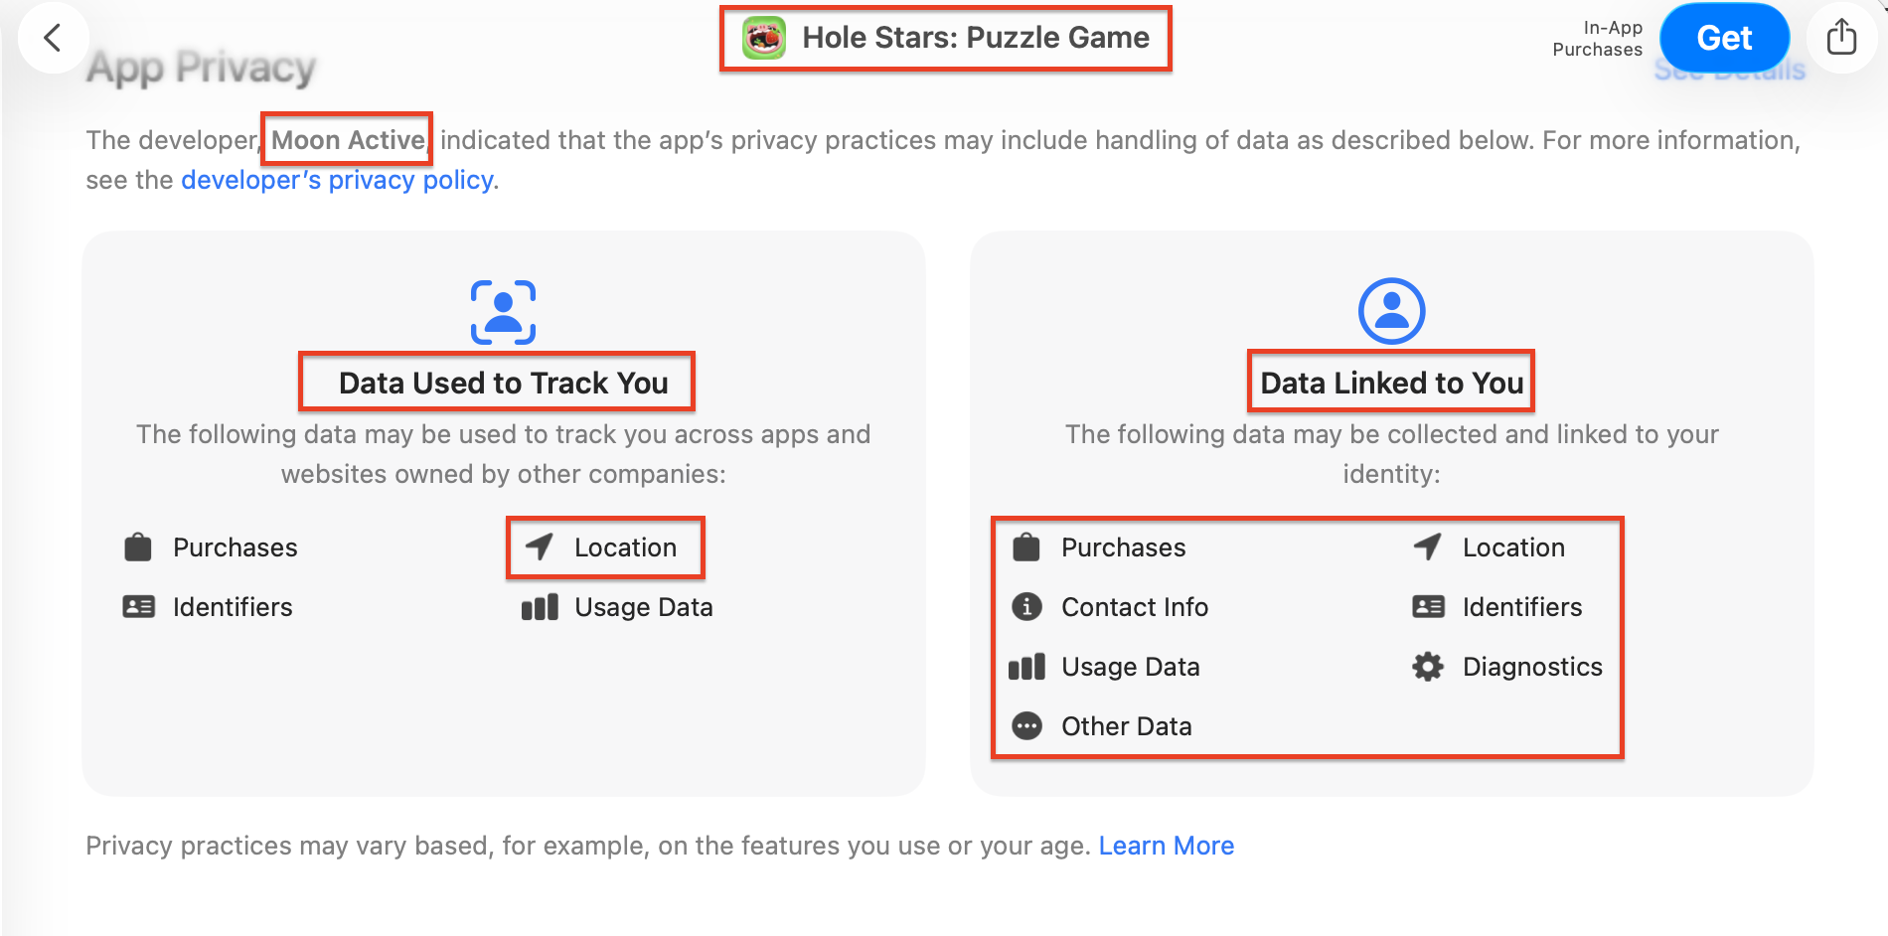Follow the Learn More link
Viewport: 1888px width, 936px height.
pos(1166,846)
